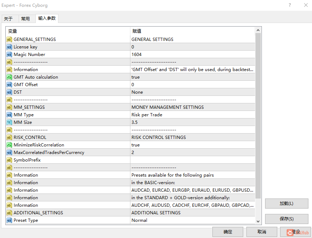This screenshot has height=238, width=312.
Task: Click the SymbolPrefix variable name
Action: (27, 160)
